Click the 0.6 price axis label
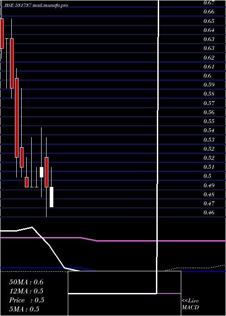 click(207, 75)
